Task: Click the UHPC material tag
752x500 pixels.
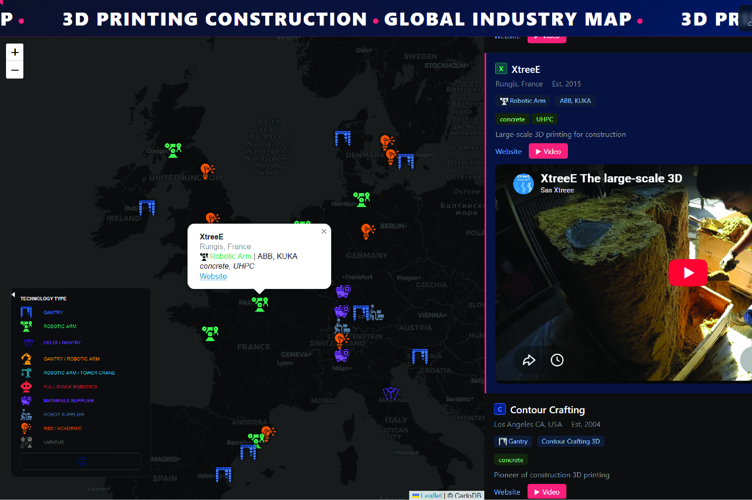Action: (545, 119)
